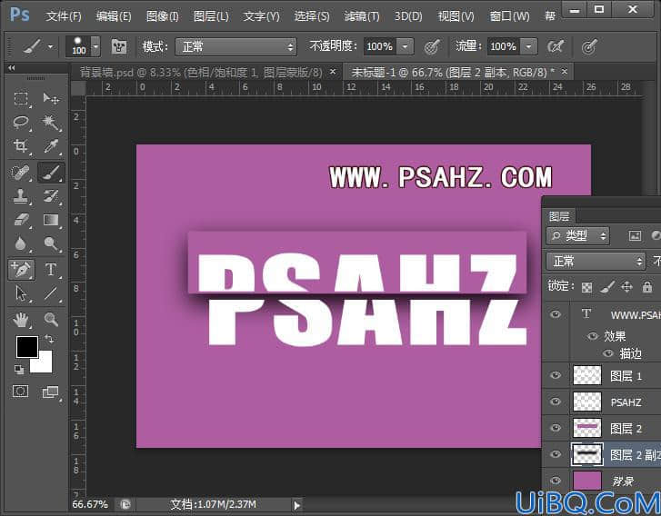The image size is (661, 516).
Task: Select the Horizontal Type tool
Action: 51,269
